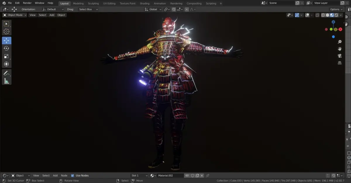This screenshot has width=351, height=183.
Task: Click the viewport zoom magnifier icon
Action: tap(340, 42)
